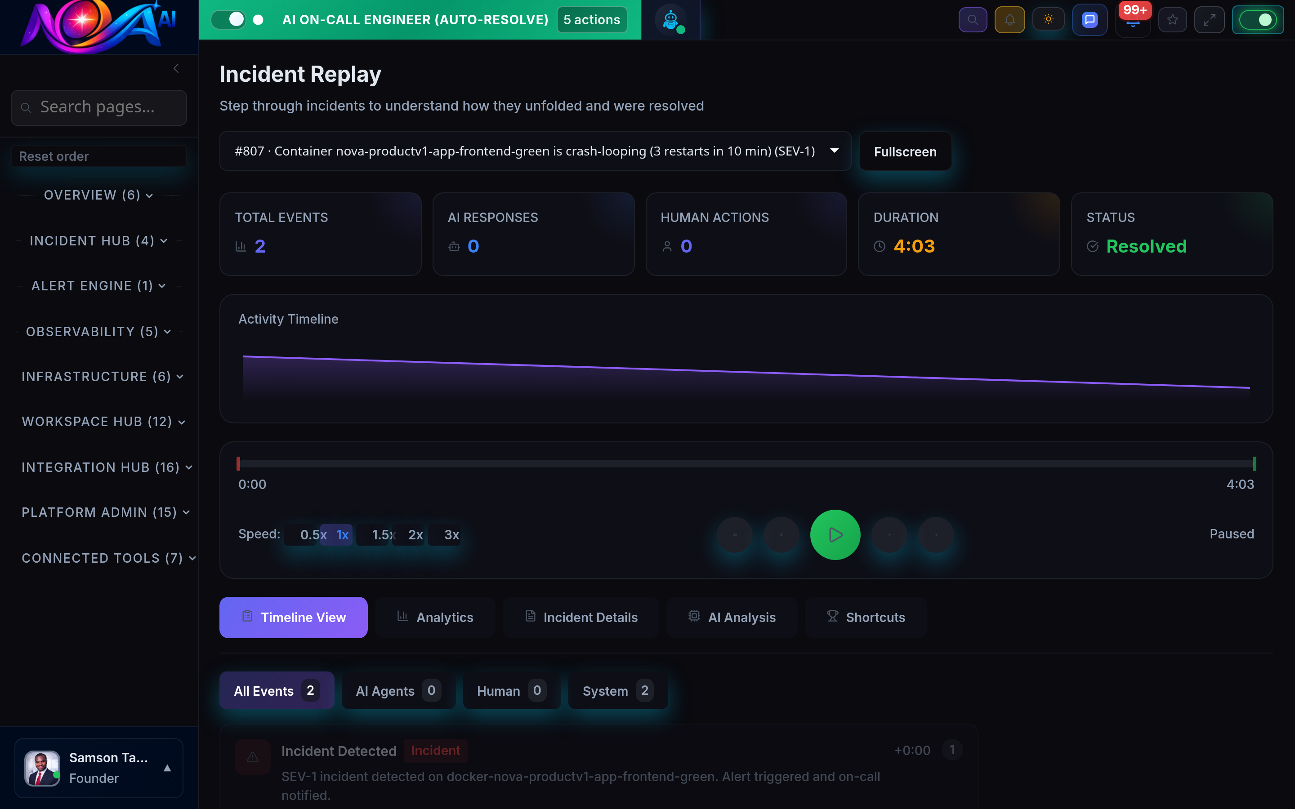Viewport: 1295px width, 809px height.
Task: Switch to light mode via sun icon
Action: (1048, 19)
